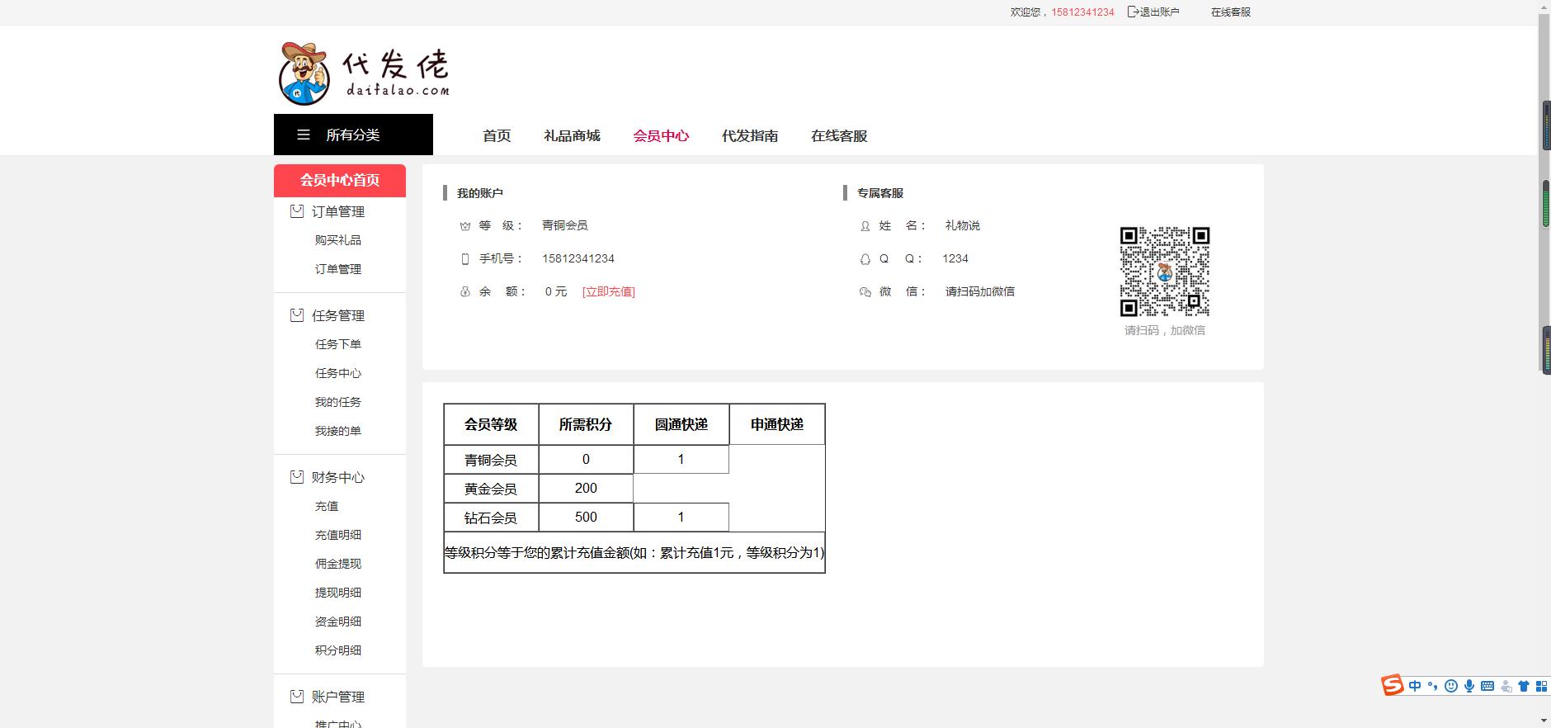Open the soft keyboard icon in input bar

pyautogui.click(x=1487, y=686)
